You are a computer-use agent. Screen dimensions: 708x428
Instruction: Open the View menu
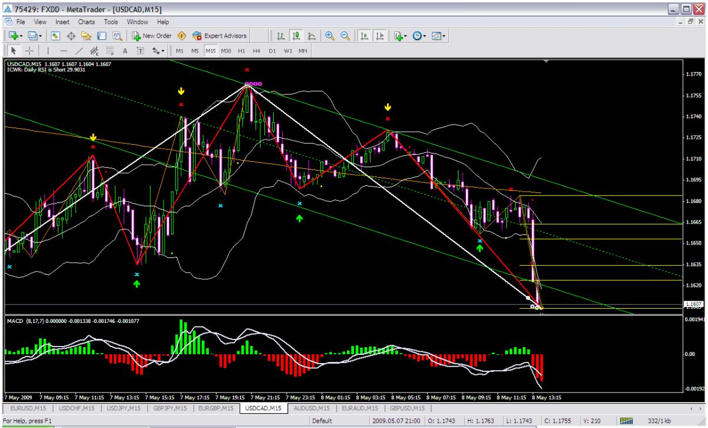coord(40,22)
